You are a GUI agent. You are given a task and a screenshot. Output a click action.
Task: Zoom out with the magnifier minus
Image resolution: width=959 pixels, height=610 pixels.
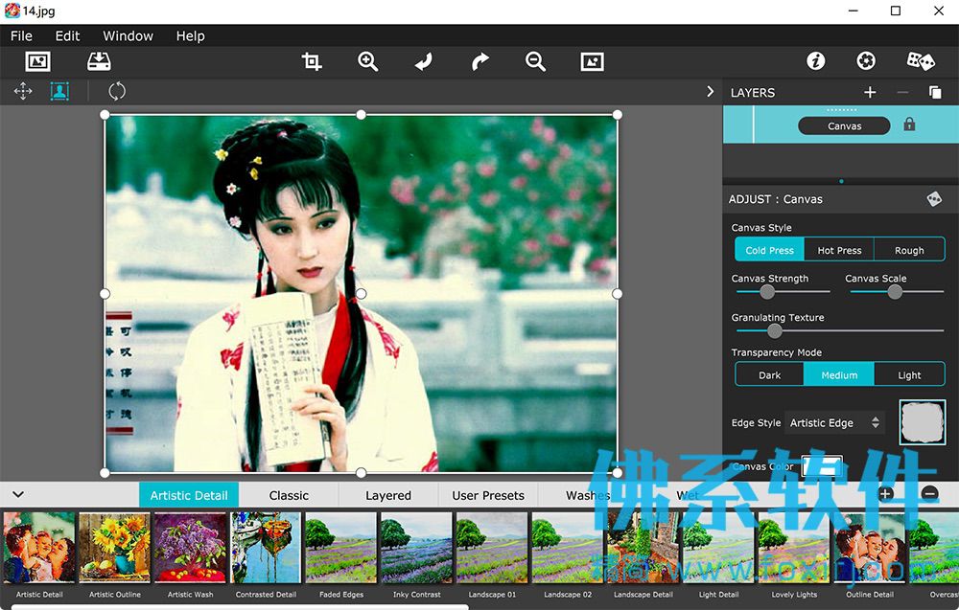535,61
